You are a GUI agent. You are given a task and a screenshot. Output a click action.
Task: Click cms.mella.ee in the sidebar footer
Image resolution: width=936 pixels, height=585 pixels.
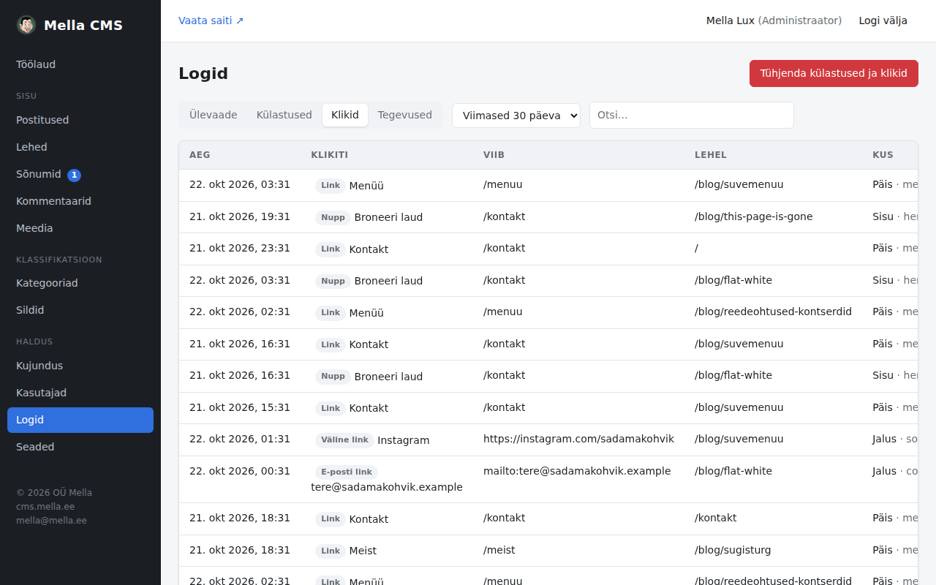click(x=45, y=507)
